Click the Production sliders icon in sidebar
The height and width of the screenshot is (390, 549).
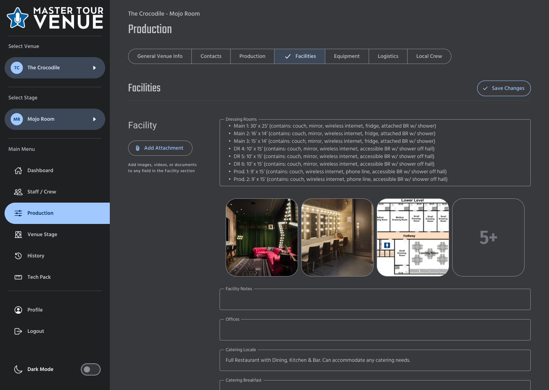pyautogui.click(x=18, y=213)
